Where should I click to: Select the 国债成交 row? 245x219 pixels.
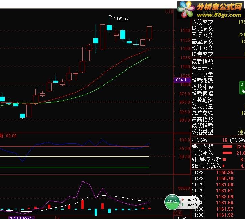tap(218, 35)
